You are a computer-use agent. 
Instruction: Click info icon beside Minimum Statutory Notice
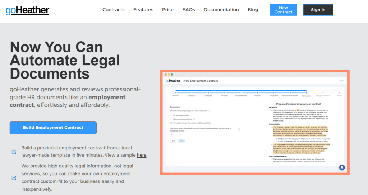[194, 119]
